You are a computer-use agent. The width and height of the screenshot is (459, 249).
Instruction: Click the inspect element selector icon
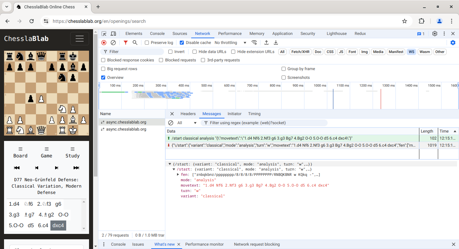(104, 34)
